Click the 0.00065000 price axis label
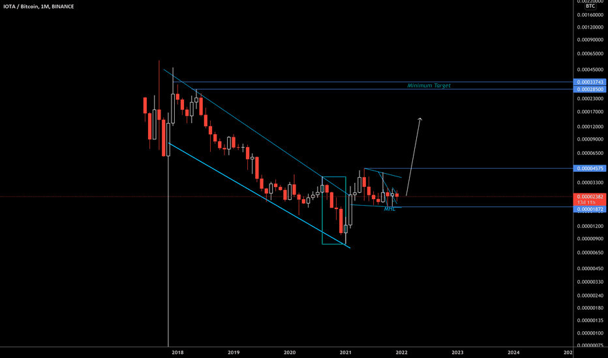 click(590, 54)
